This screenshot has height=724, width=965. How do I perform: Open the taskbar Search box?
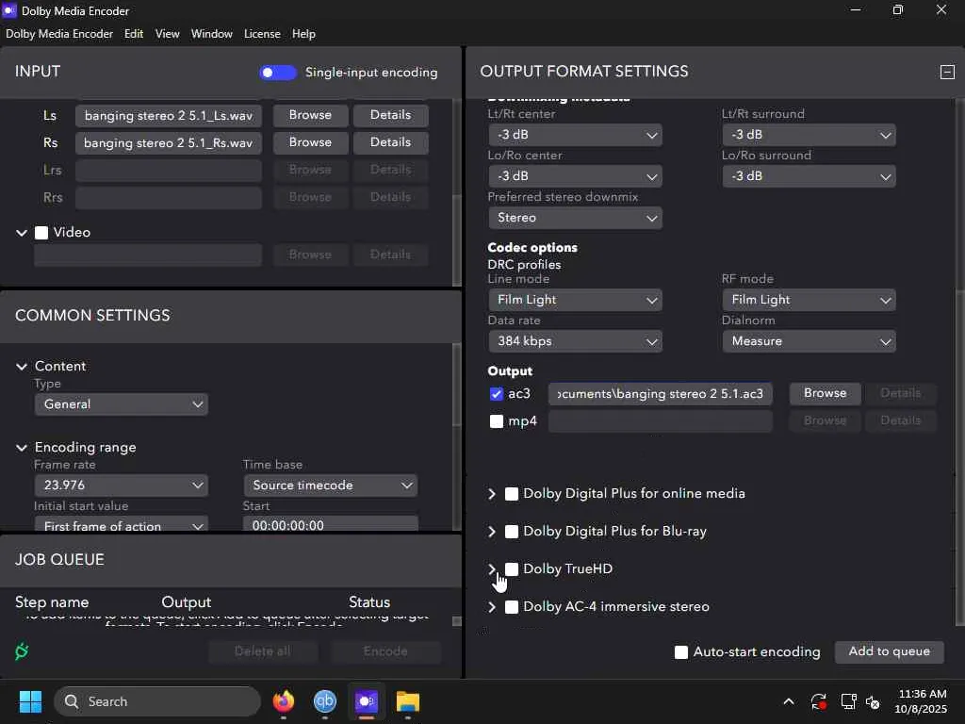(x=157, y=701)
